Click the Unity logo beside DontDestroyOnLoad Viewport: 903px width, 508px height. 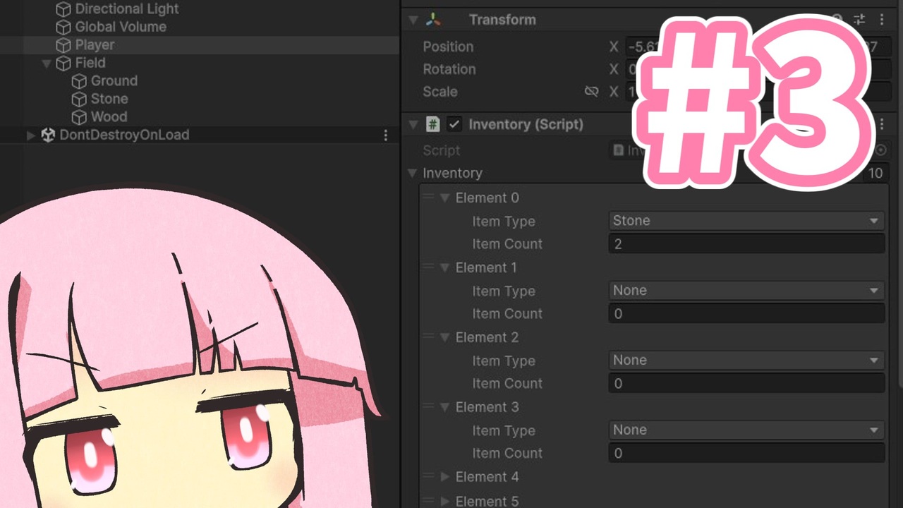tap(48, 135)
